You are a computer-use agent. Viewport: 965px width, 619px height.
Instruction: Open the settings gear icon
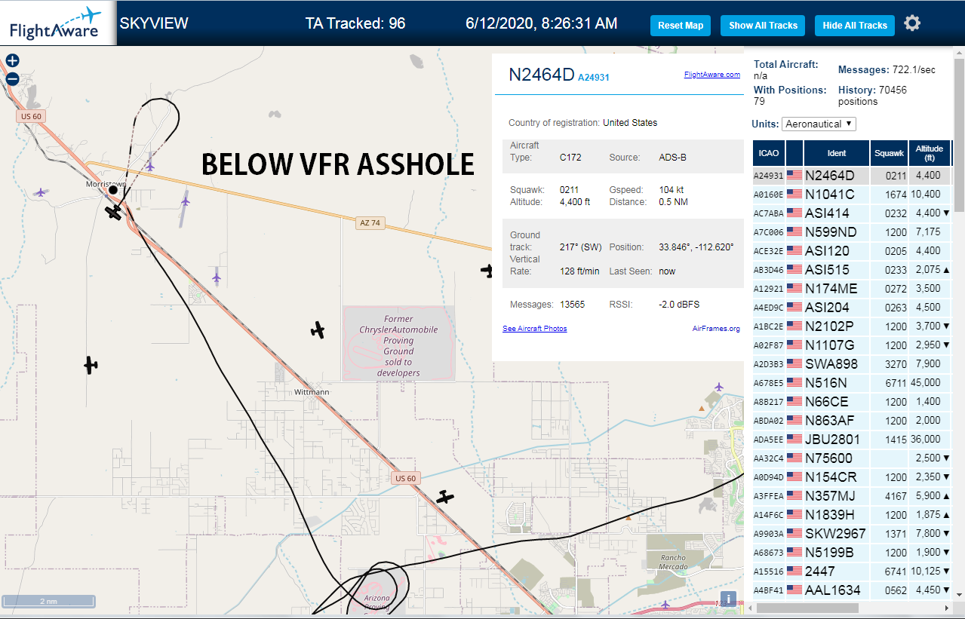pyautogui.click(x=912, y=24)
